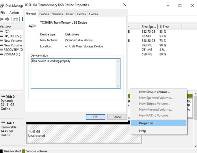Screen dimensions: 197x153
Task: Click the 4 % free cell
Action: click(162, 50)
